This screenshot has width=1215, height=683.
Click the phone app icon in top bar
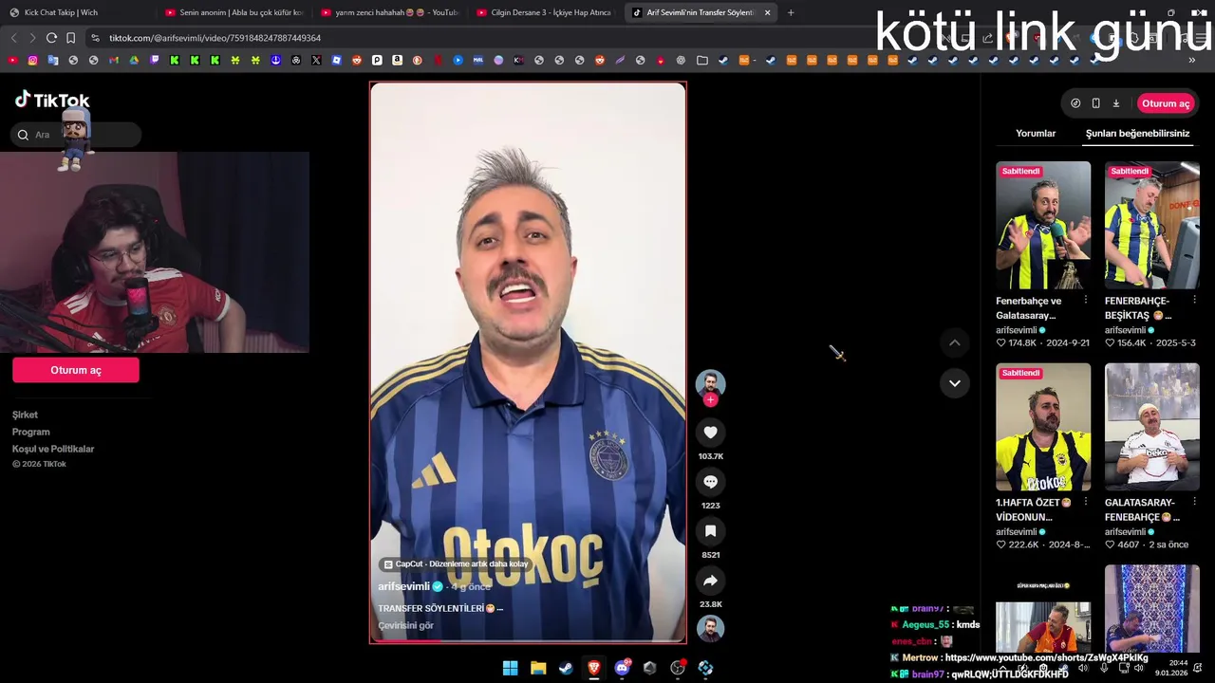[x=1095, y=103]
